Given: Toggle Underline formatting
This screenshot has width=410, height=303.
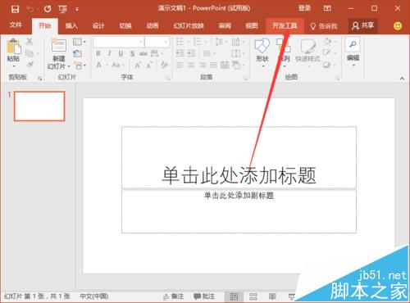Looking at the screenshot, I should (121, 53).
